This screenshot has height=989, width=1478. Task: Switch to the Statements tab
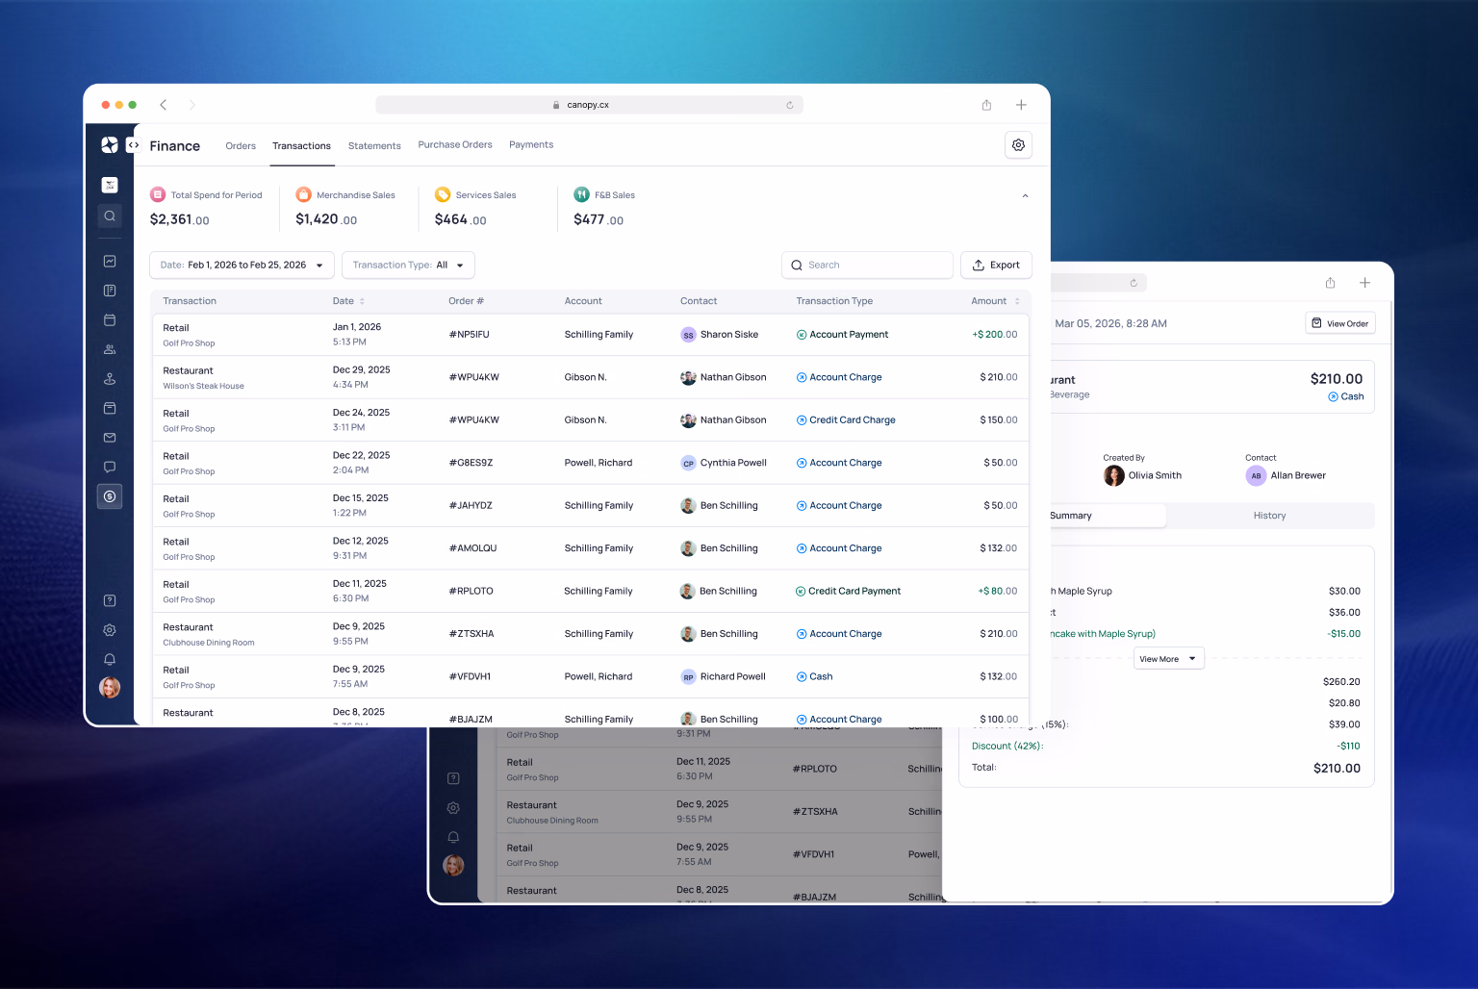374,146
